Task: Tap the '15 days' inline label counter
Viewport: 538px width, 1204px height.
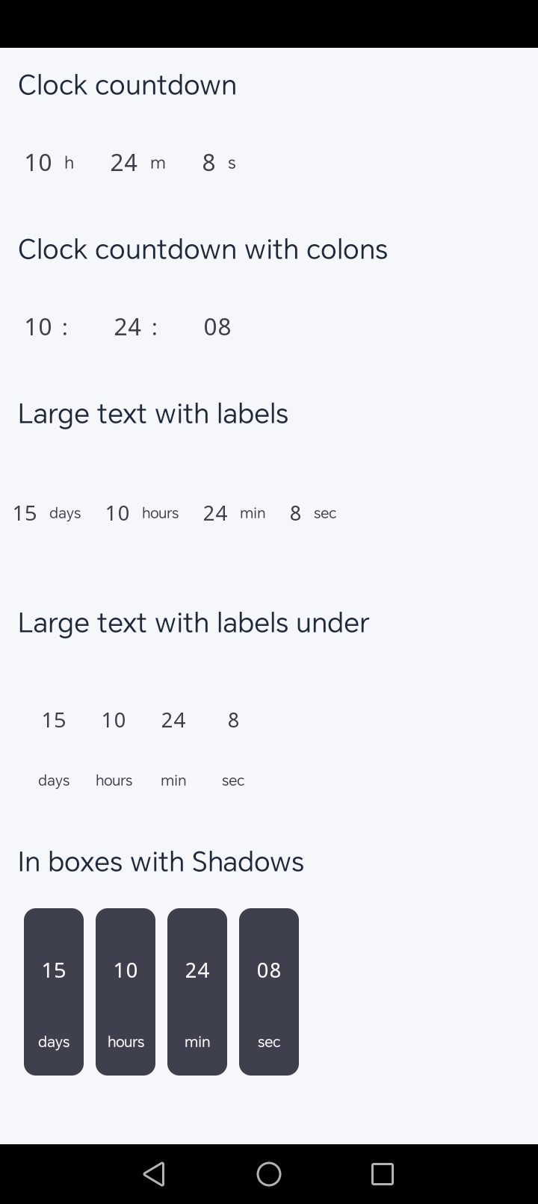Action: [46, 513]
